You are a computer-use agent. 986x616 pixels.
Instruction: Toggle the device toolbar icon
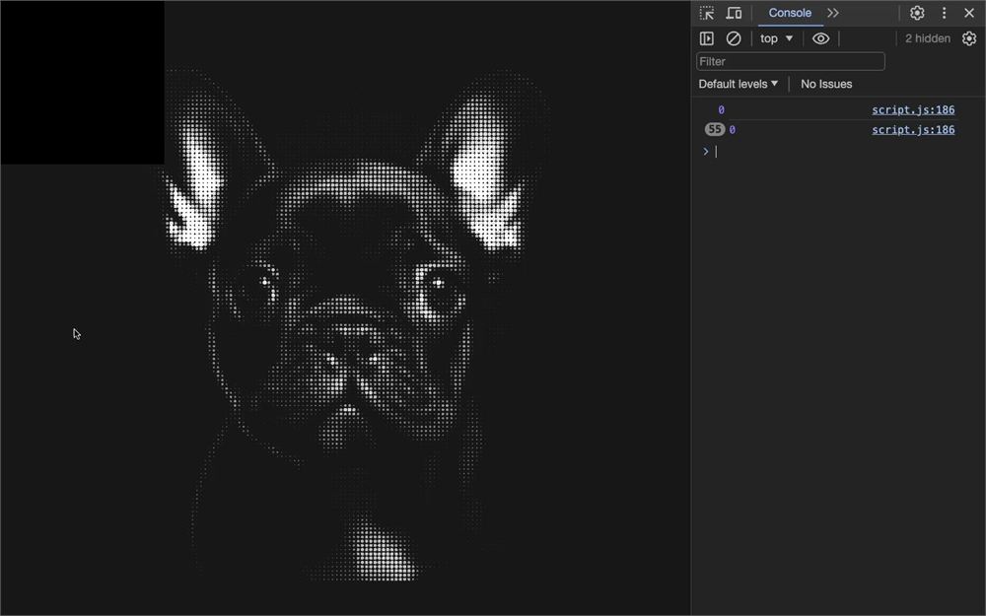tap(734, 13)
